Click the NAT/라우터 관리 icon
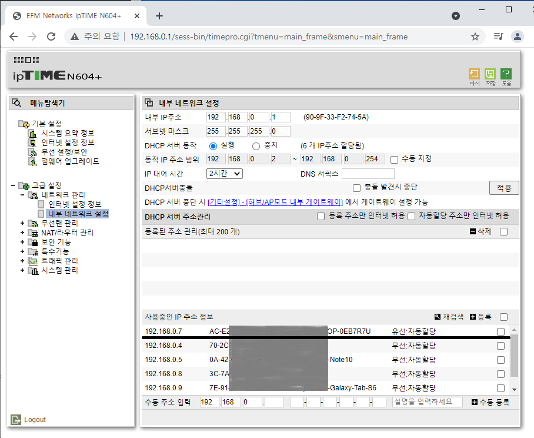The width and height of the screenshot is (534, 438). [x=34, y=233]
